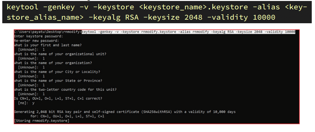The width and height of the screenshot is (315, 132).
Task: Click '[Storing rnmodify.keystore]' line
Action: pos(42,121)
